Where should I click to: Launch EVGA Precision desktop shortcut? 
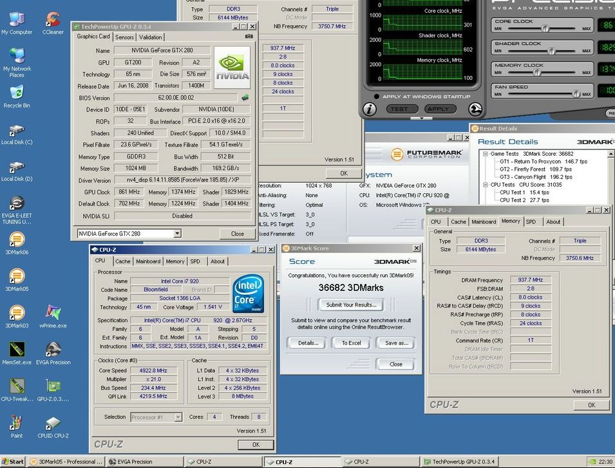pos(53,353)
